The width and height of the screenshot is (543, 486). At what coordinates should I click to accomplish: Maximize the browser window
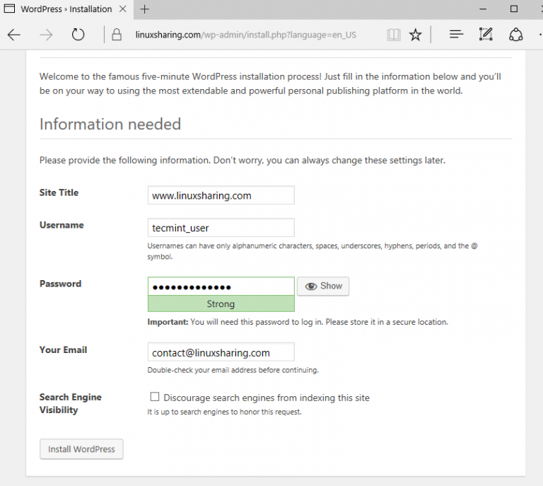(514, 9)
